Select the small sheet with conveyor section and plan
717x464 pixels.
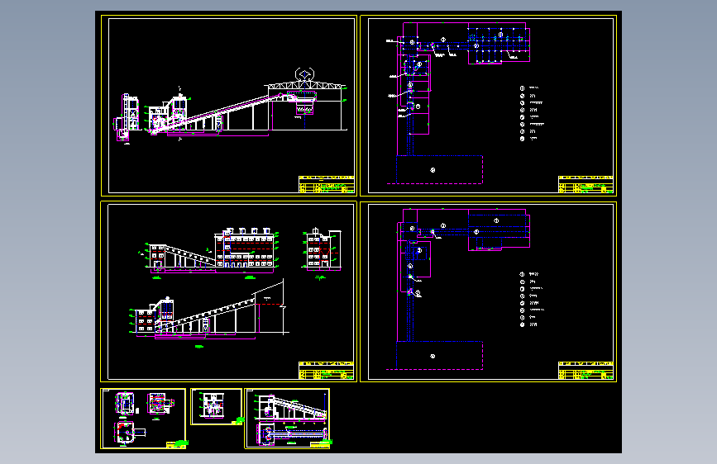click(287, 419)
